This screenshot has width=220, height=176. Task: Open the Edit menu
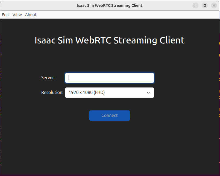(5, 15)
